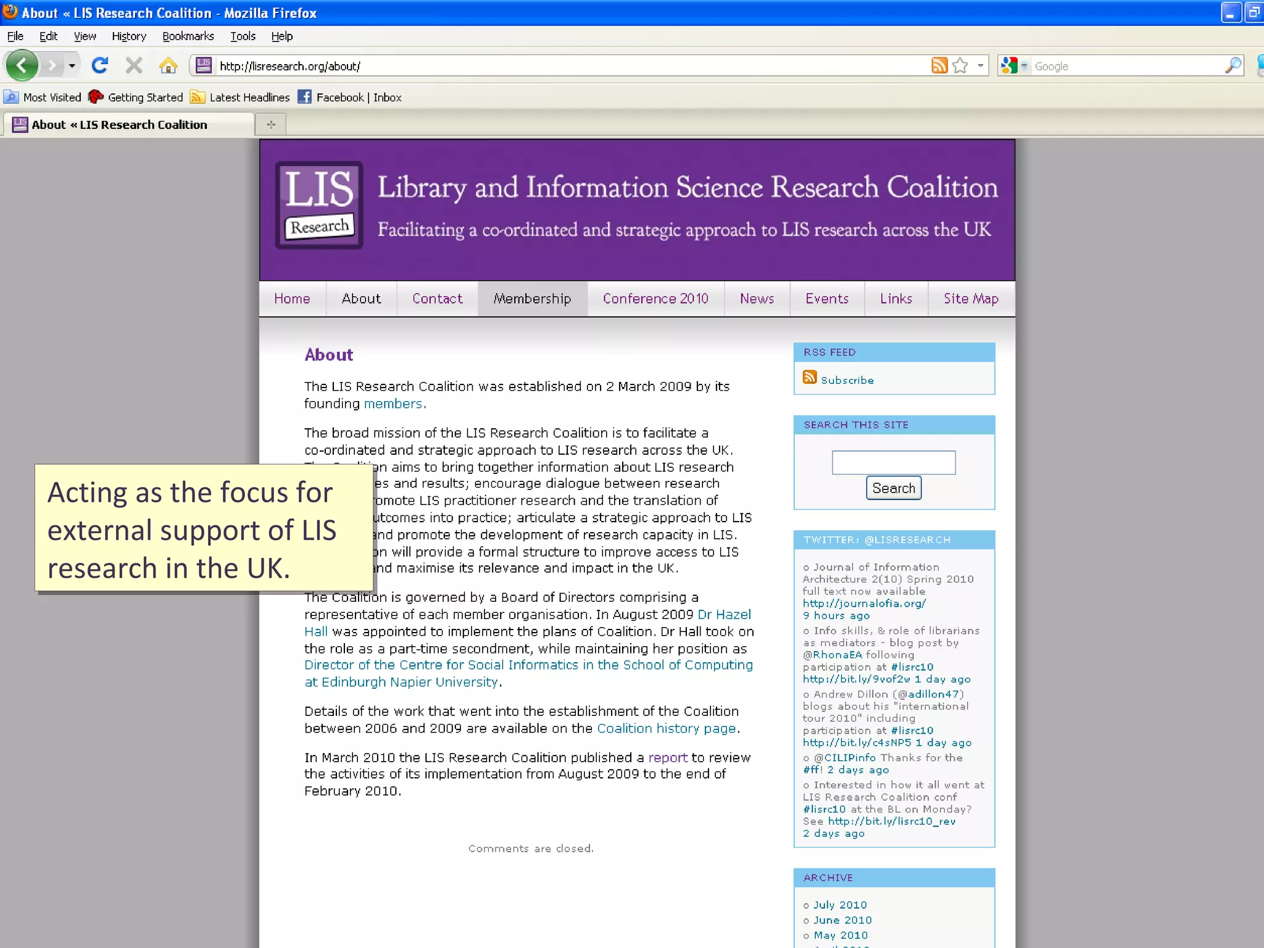Screen dimensions: 1264x948
Task: Open the Contact nav item
Action: click(437, 299)
